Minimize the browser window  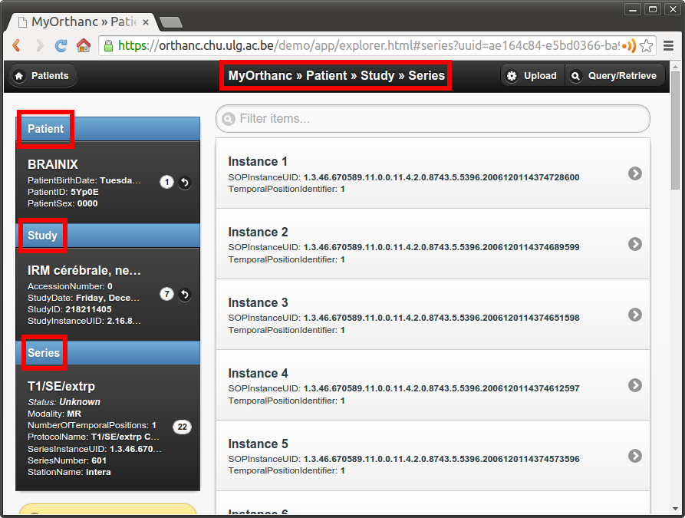633,9
